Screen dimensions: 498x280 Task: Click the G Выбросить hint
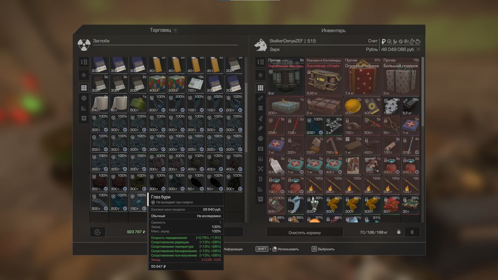[x=323, y=249]
